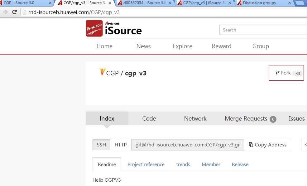Click the fork branch icon
This screenshot has height=186, width=307.
pos(277,73)
